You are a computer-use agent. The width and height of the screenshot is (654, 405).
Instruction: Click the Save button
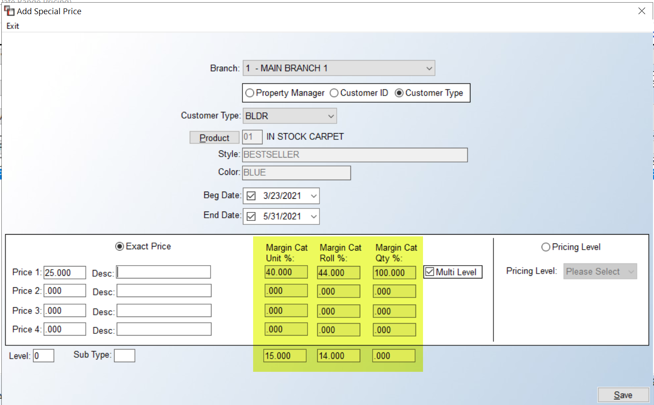click(623, 395)
